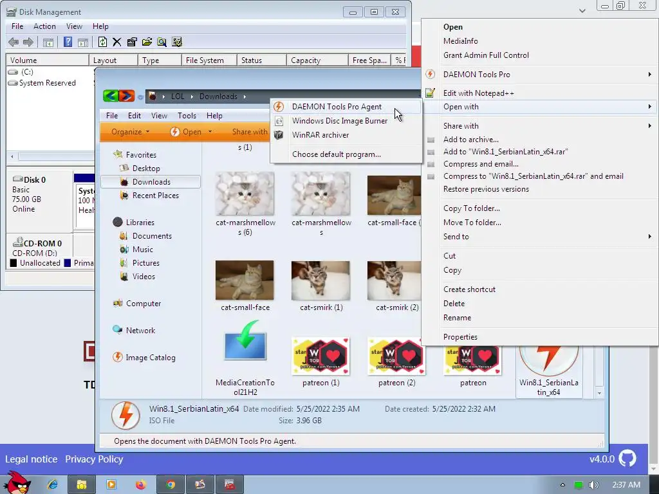This screenshot has width=659, height=494.
Task: Click the arrow between LOL and Downloads
Action: (x=192, y=96)
